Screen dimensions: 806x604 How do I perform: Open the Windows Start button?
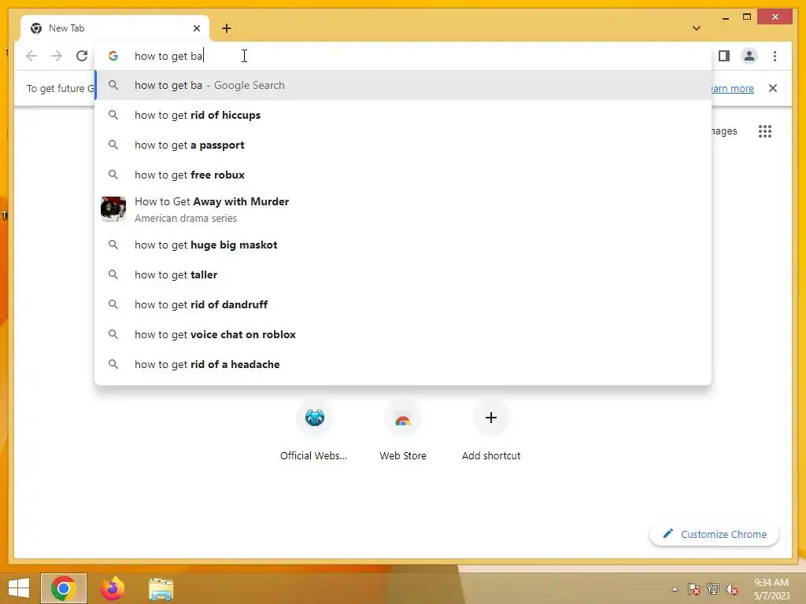tap(19, 588)
